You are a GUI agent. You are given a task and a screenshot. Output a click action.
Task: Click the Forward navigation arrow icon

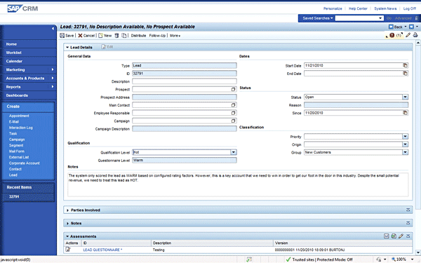(411, 27)
